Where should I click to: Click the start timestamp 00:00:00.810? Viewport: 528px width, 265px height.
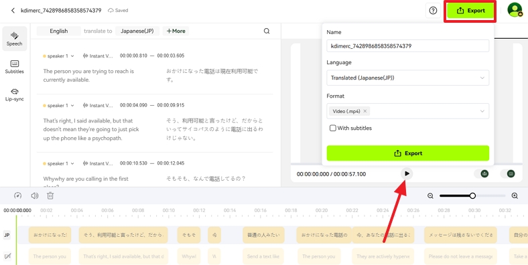coord(133,56)
